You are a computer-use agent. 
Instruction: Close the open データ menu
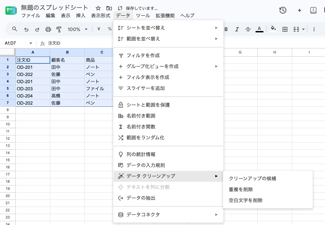[123, 15]
